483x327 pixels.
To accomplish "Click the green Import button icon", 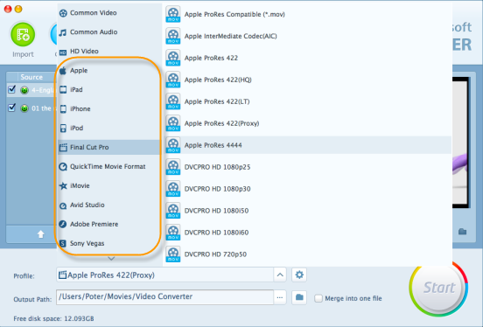I will (23, 34).
